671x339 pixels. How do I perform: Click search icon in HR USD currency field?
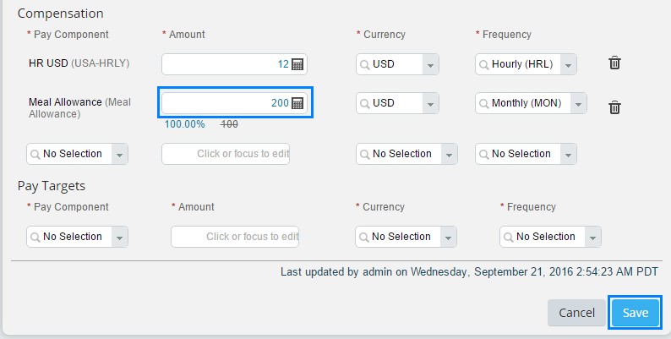pos(364,64)
